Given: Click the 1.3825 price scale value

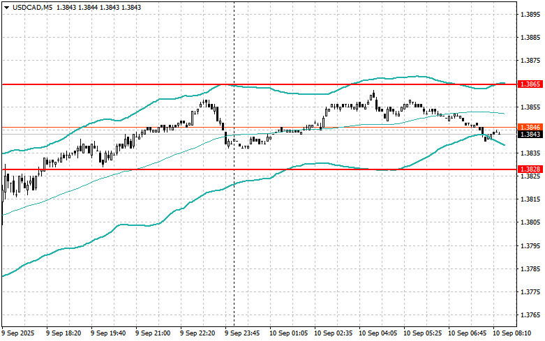Looking at the screenshot, I should [x=531, y=176].
